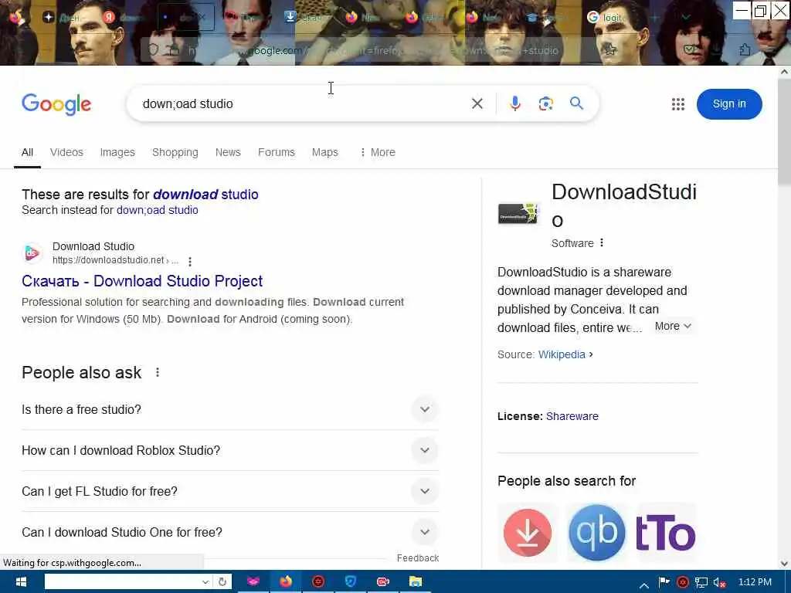Screen dimensions: 791x593
Task: Open the Shareware license link
Action: coord(572,416)
